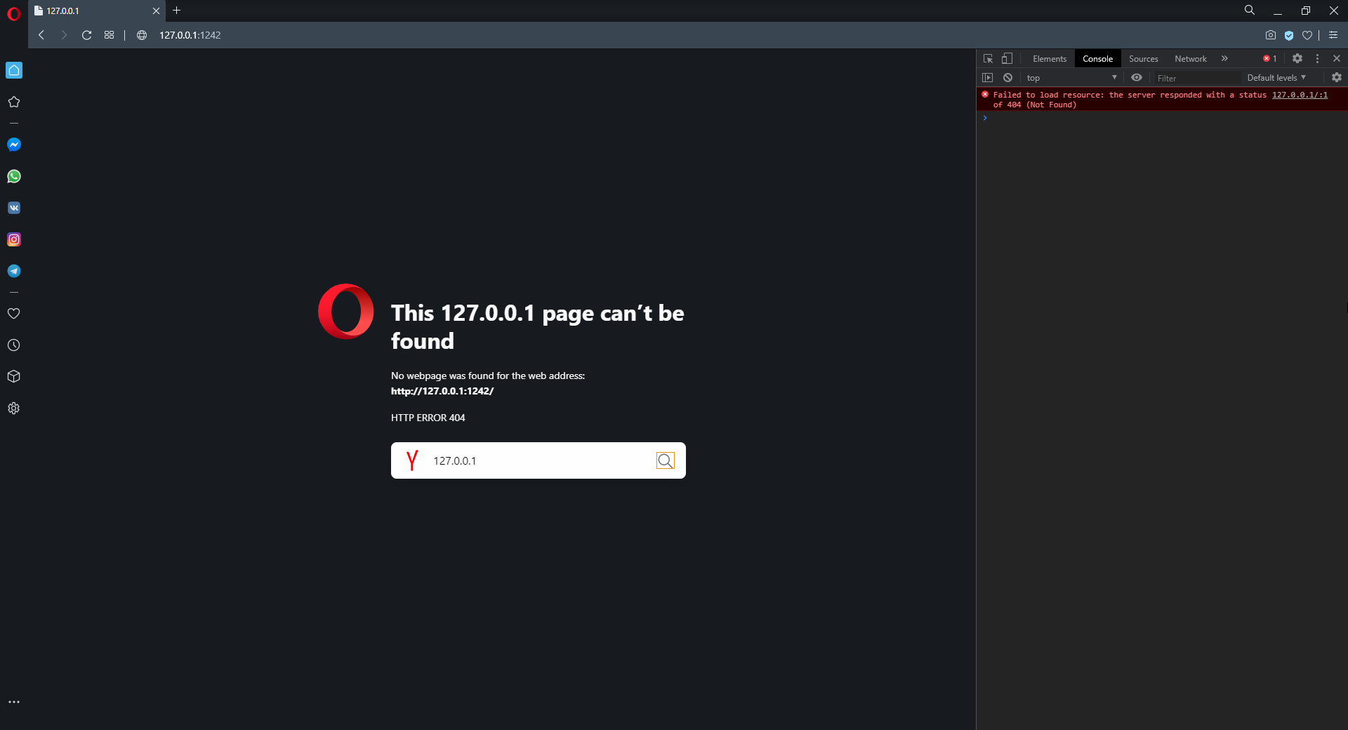
Task: Switch to the Network tab
Action: [x=1190, y=58]
